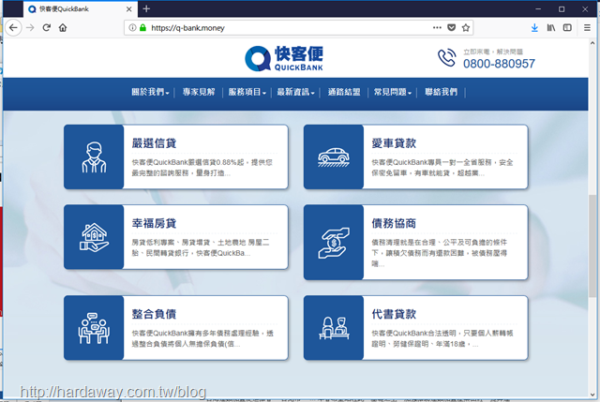The width and height of the screenshot is (600, 402).
Task: Click the 嚴選信貸 description mentioning 0.88%
Action: pyautogui.click(x=202, y=168)
